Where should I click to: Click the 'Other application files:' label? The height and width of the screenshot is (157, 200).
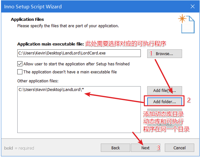[38, 81]
